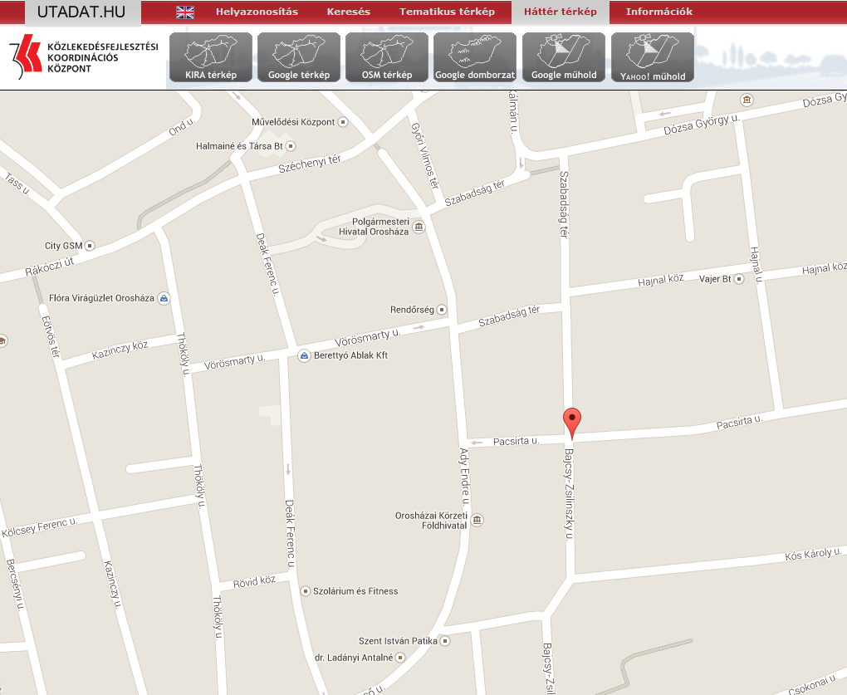Select Flóra Virágüzlet Orosháza shop marker

tap(165, 298)
